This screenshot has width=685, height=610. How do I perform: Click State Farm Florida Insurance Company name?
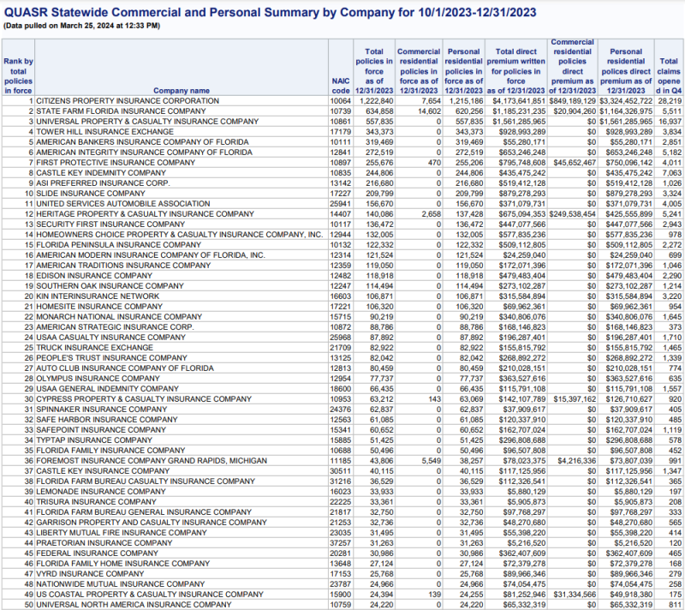[120, 111]
